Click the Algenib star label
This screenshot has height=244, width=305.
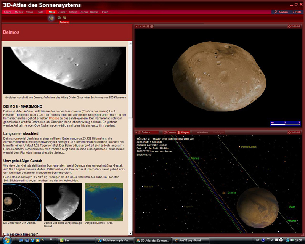point(188,206)
